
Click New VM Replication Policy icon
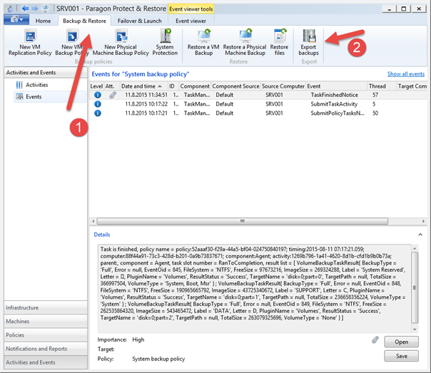pyautogui.click(x=30, y=36)
